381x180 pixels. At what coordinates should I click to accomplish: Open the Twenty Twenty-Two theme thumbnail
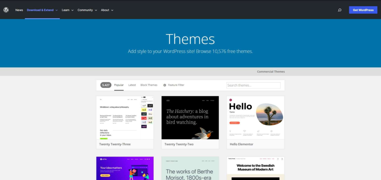tap(190, 118)
